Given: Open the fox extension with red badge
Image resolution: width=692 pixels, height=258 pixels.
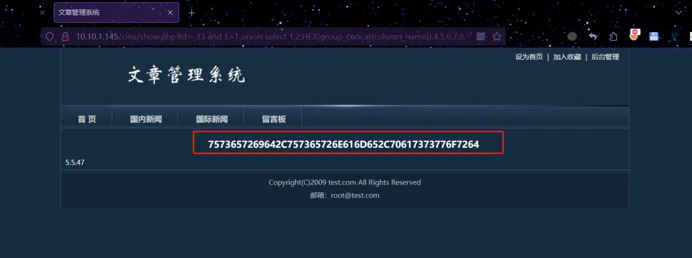Looking at the screenshot, I should (x=634, y=35).
